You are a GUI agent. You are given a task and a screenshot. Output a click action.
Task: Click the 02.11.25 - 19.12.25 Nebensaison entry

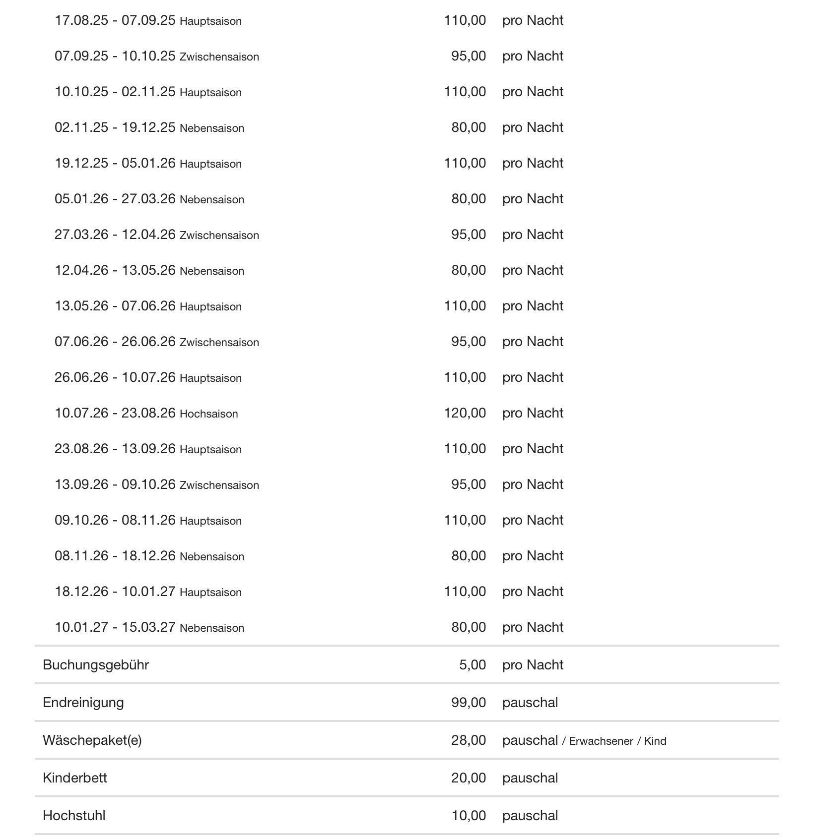[x=149, y=127]
